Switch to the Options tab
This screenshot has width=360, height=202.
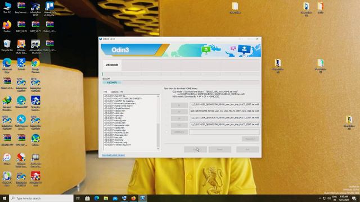(x=115, y=92)
